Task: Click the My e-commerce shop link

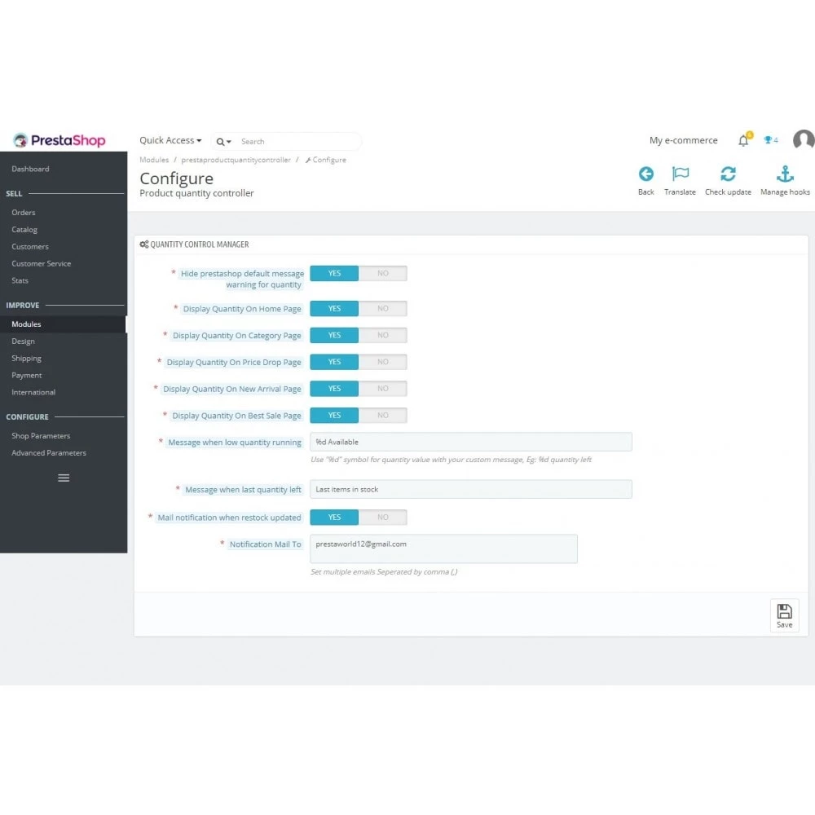Action: click(x=683, y=140)
